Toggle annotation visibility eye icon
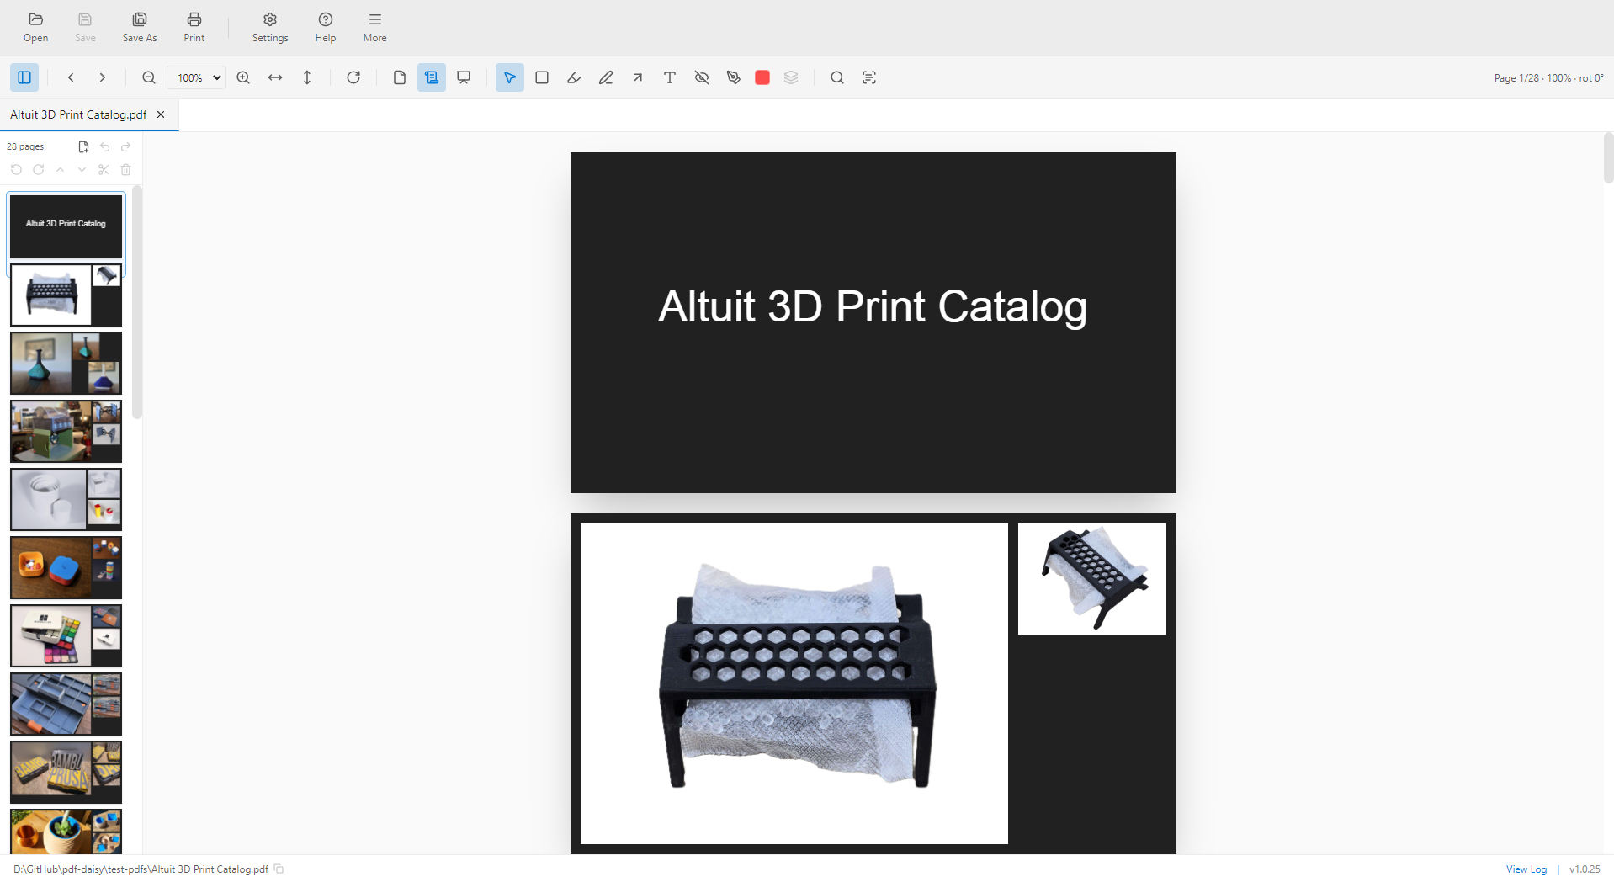The image size is (1614, 882). point(702,77)
